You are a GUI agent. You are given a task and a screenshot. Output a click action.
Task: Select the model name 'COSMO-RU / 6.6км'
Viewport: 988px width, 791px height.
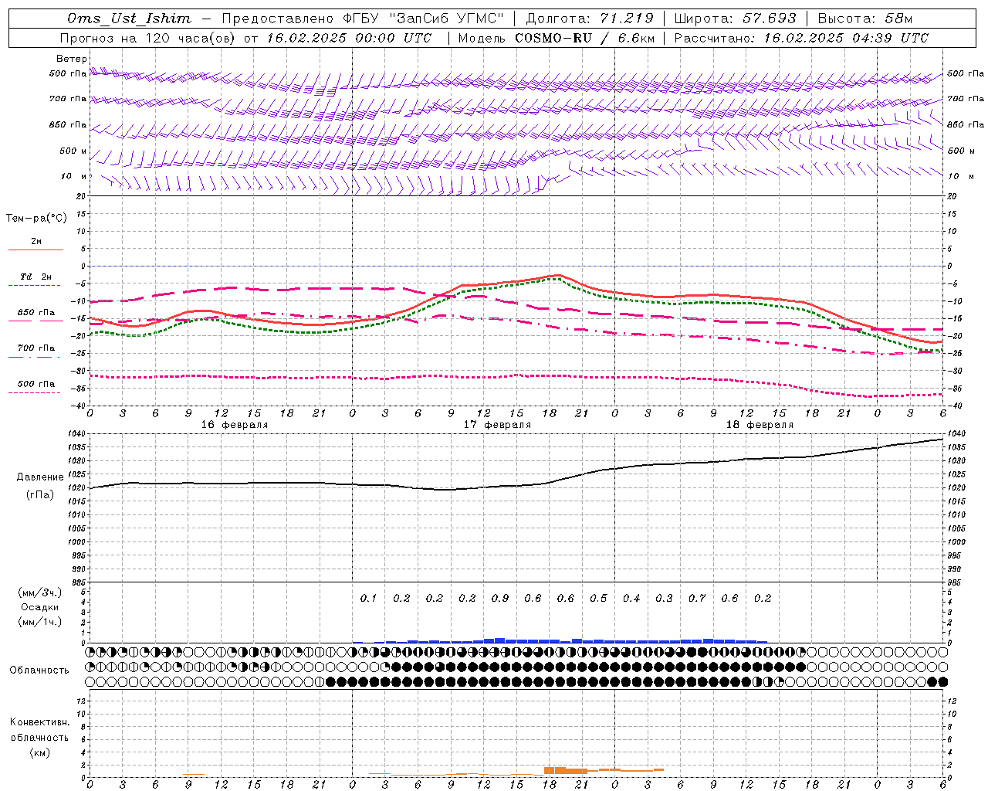tap(584, 37)
